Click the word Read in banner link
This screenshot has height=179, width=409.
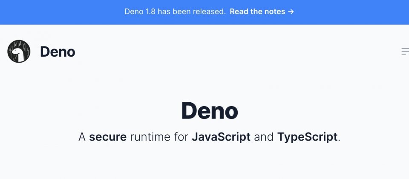click(238, 12)
